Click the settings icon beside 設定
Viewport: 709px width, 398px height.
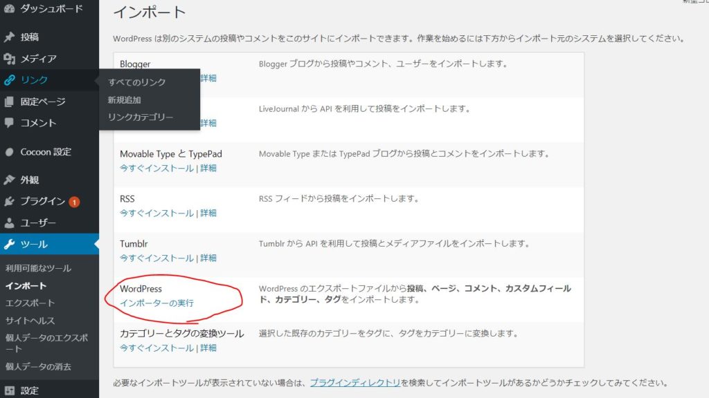coord(9,391)
